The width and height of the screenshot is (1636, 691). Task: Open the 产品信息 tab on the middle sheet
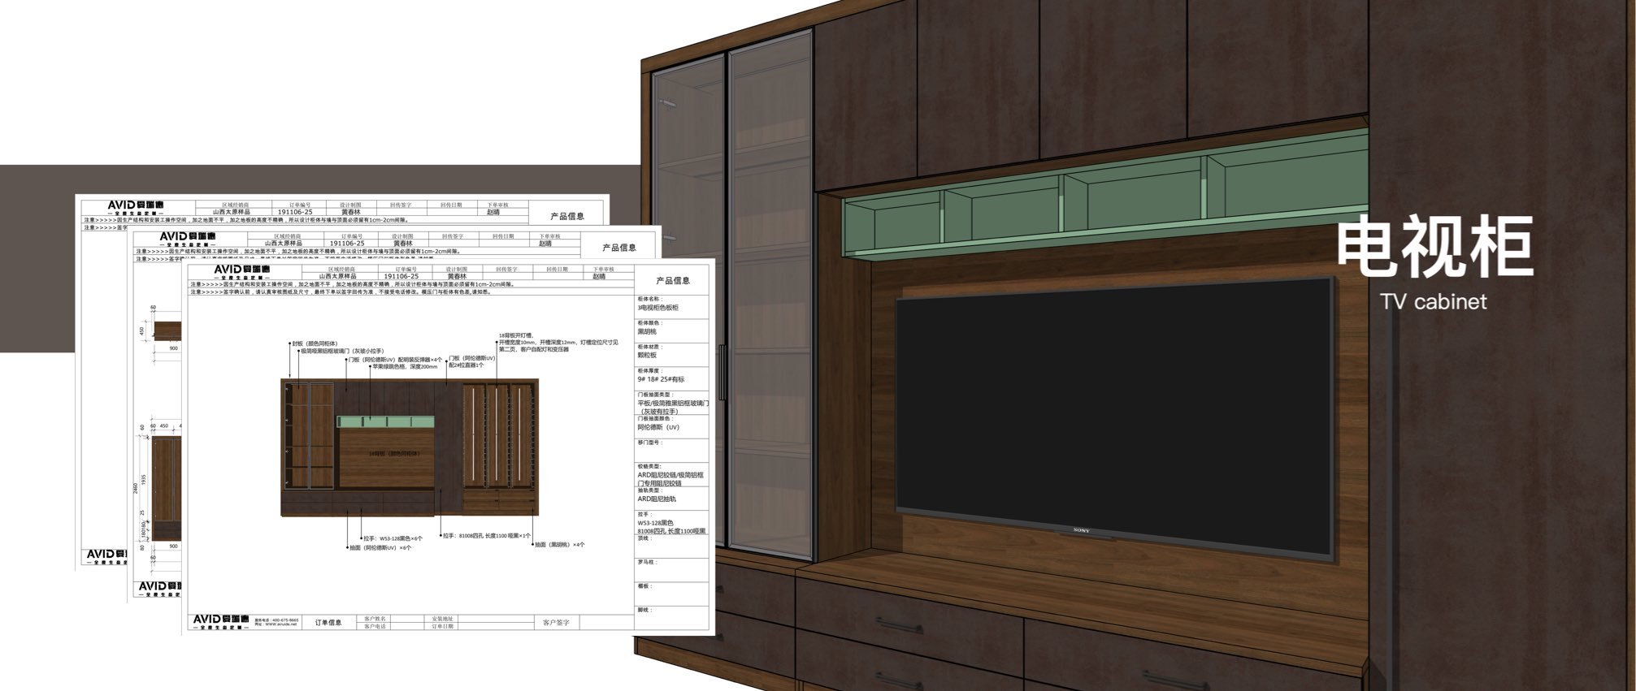619,248
